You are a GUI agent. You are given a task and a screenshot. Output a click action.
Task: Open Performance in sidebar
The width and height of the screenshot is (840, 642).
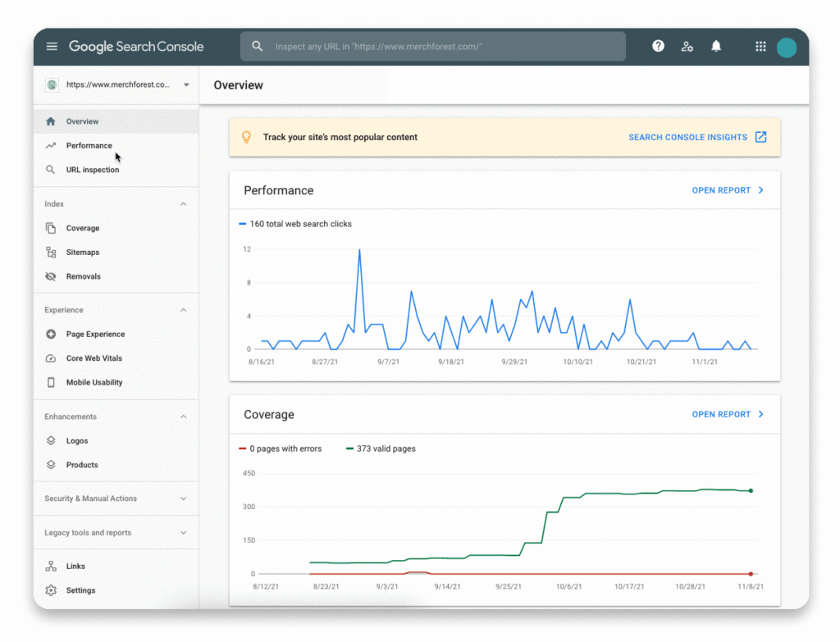pos(116,146)
